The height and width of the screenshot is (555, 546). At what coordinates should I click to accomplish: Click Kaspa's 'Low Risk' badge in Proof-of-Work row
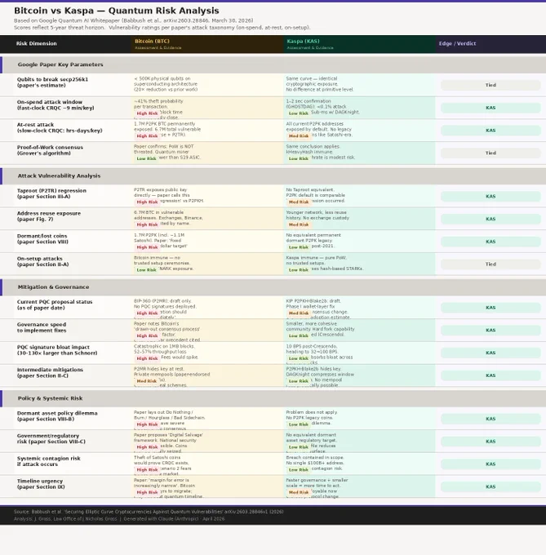click(x=299, y=158)
